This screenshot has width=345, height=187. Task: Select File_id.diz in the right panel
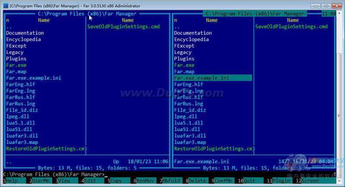click(190, 110)
